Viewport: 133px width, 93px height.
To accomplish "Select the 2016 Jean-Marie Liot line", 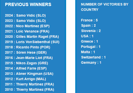I will 29,58.
